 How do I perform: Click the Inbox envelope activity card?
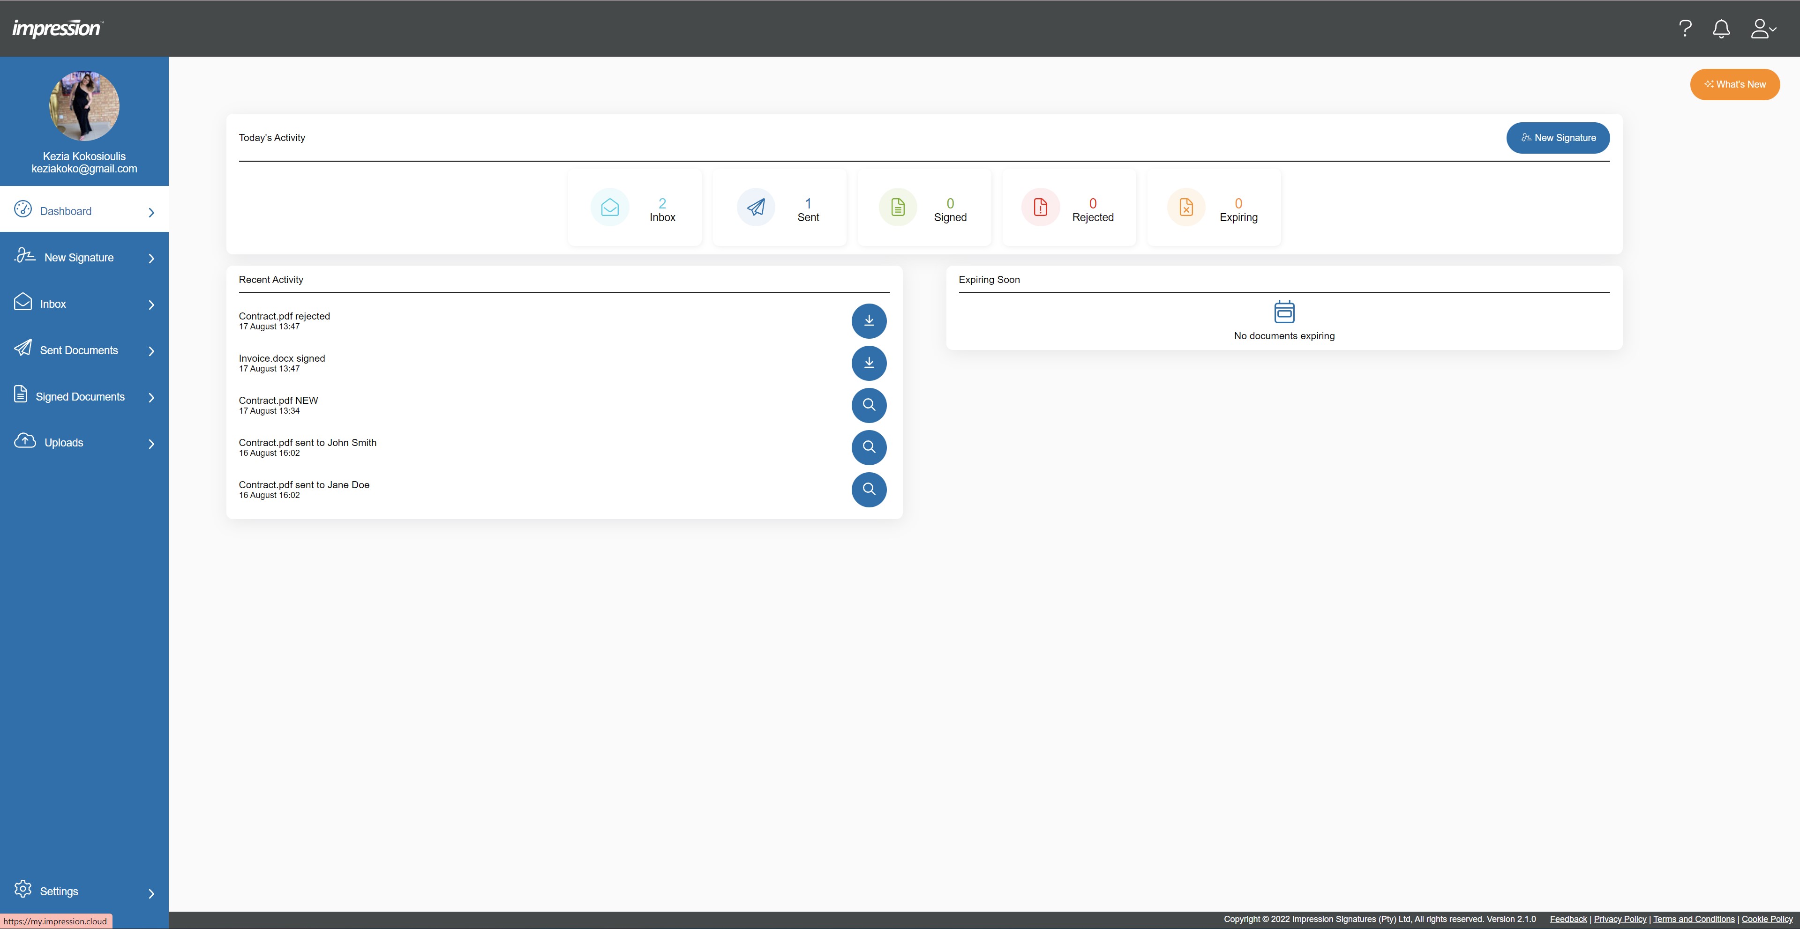click(635, 208)
